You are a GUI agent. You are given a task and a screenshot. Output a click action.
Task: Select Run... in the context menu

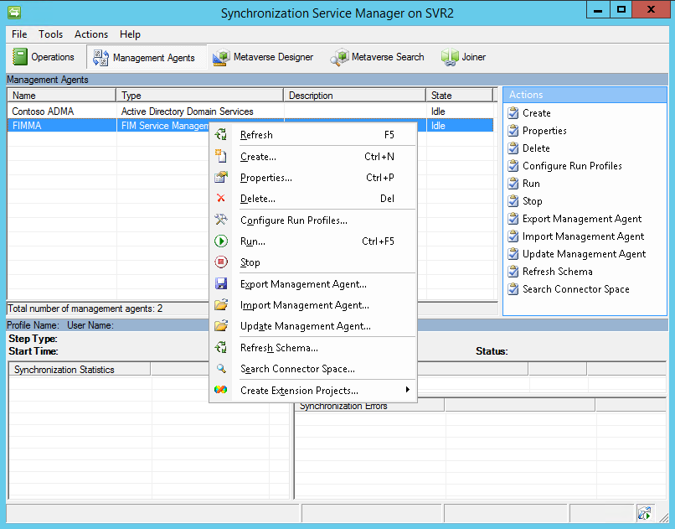(313, 241)
